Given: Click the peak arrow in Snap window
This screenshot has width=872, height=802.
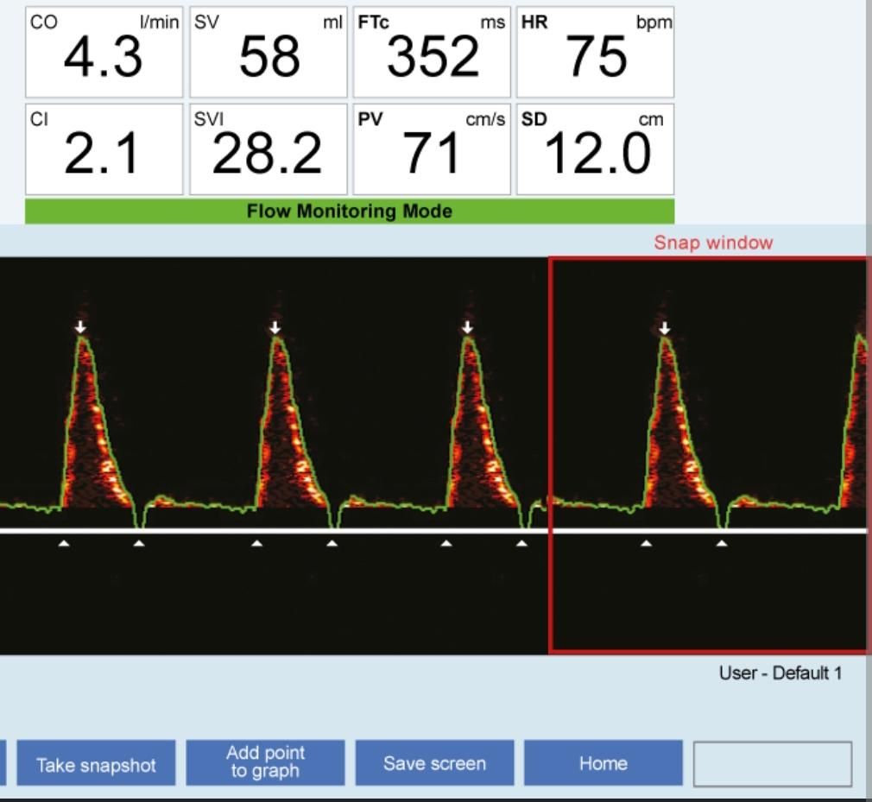Looking at the screenshot, I should [x=665, y=328].
